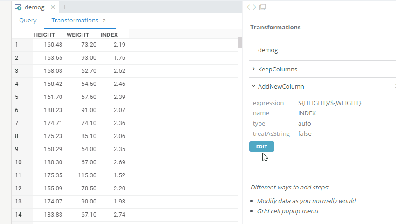Click the HEIGHT column header

point(44,35)
